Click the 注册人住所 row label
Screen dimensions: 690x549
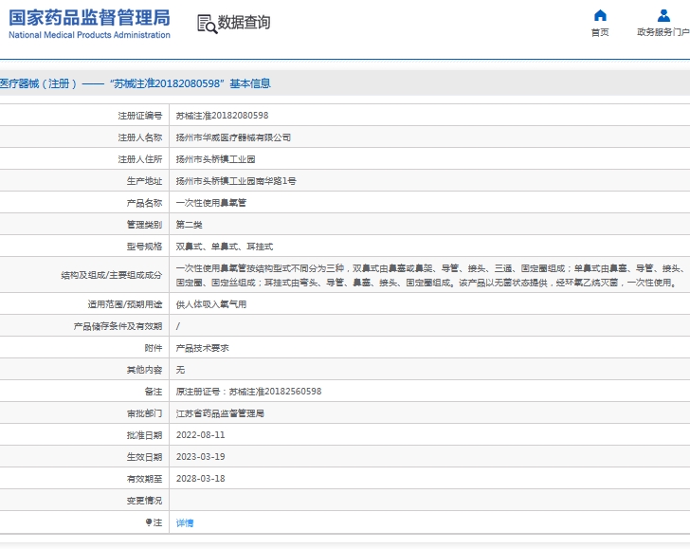click(x=140, y=159)
